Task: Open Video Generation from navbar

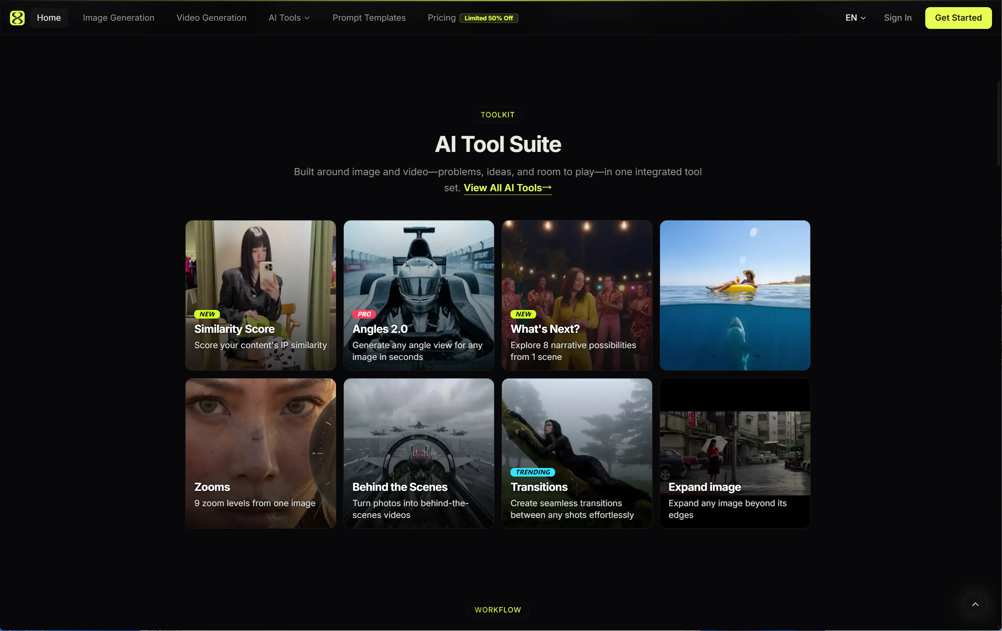Action: coord(211,18)
